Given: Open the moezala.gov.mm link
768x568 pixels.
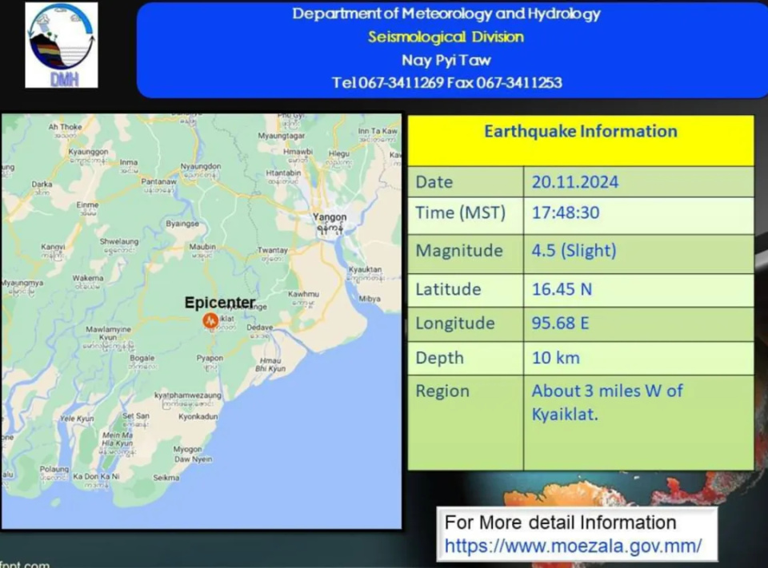Looking at the screenshot, I should tap(573, 546).
